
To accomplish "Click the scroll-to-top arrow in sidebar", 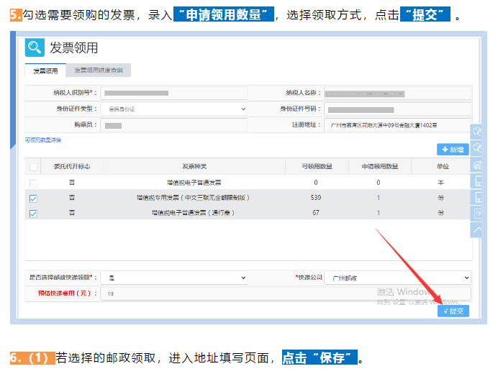I will click(479, 229).
